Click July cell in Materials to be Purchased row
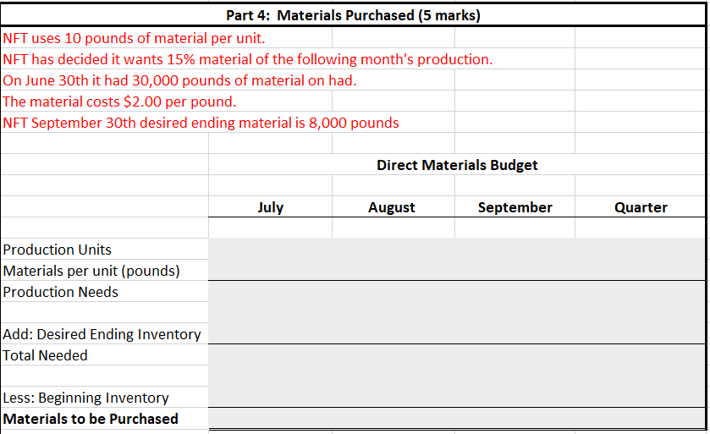Screen dimensions: 710x434 coord(270,418)
